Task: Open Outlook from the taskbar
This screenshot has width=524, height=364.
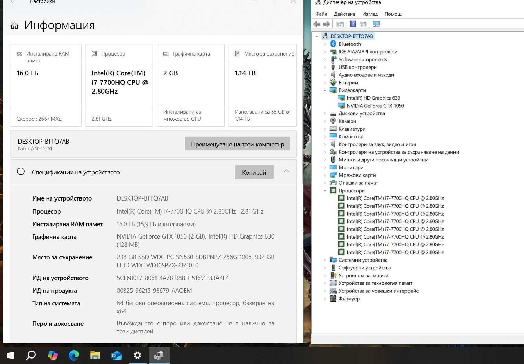Action: pyautogui.click(x=116, y=355)
